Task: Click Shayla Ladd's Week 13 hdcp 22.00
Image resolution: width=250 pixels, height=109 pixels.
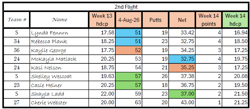Action: (x=102, y=94)
